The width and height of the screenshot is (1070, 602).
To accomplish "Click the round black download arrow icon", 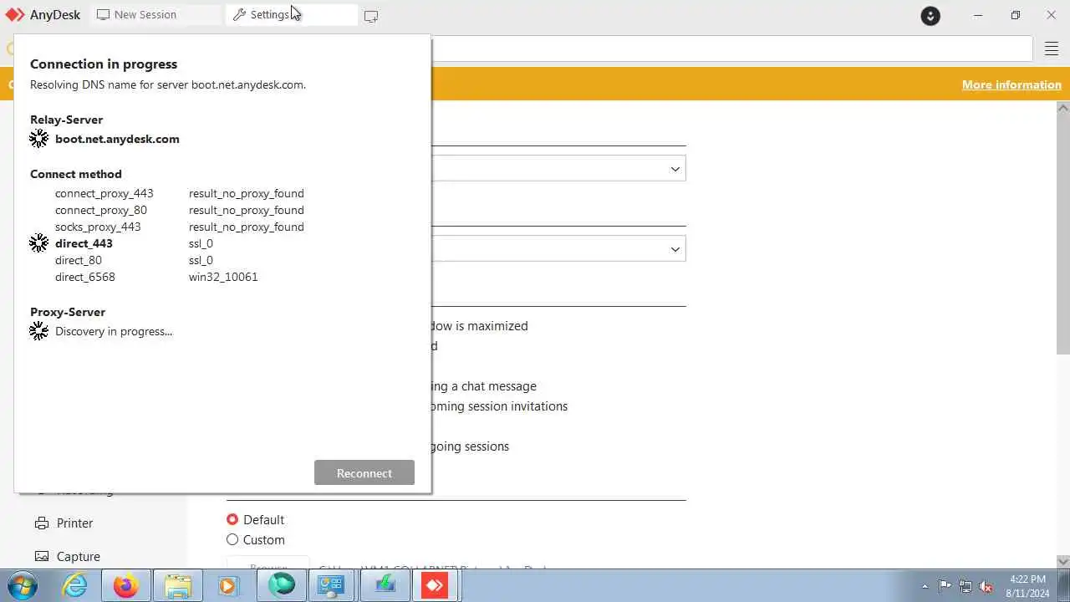I will tap(930, 16).
